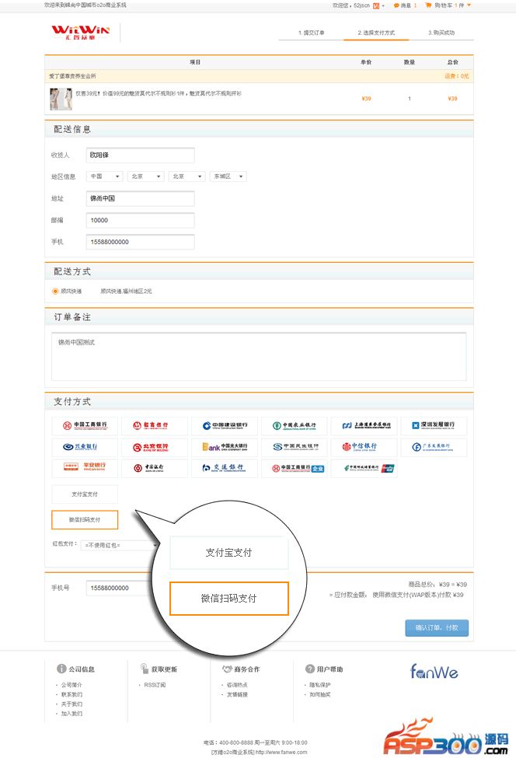Click 确认订单, 付款 button
This screenshot has height=758, width=516.
(437, 628)
